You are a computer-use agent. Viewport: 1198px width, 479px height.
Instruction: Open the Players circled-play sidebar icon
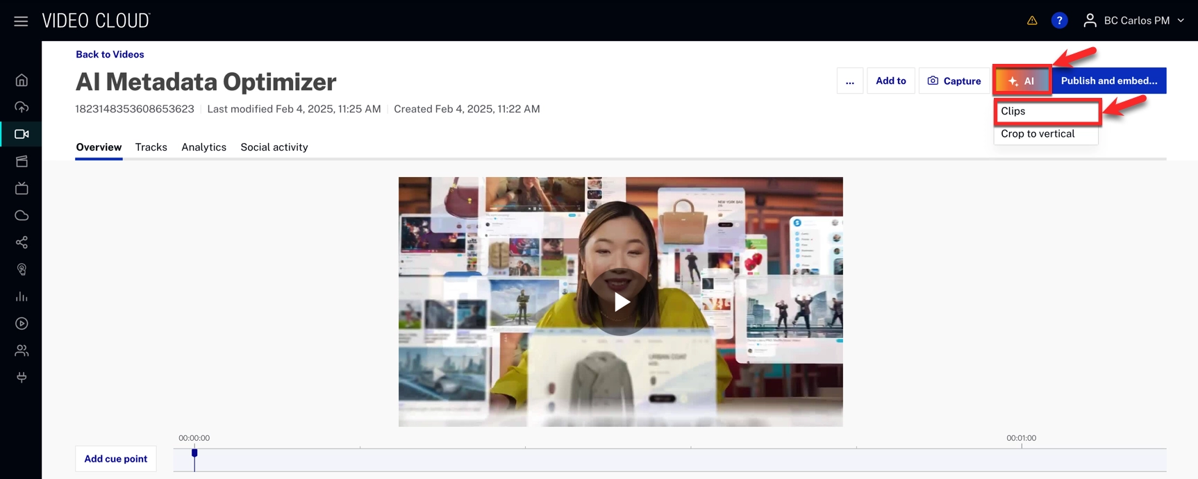click(22, 323)
